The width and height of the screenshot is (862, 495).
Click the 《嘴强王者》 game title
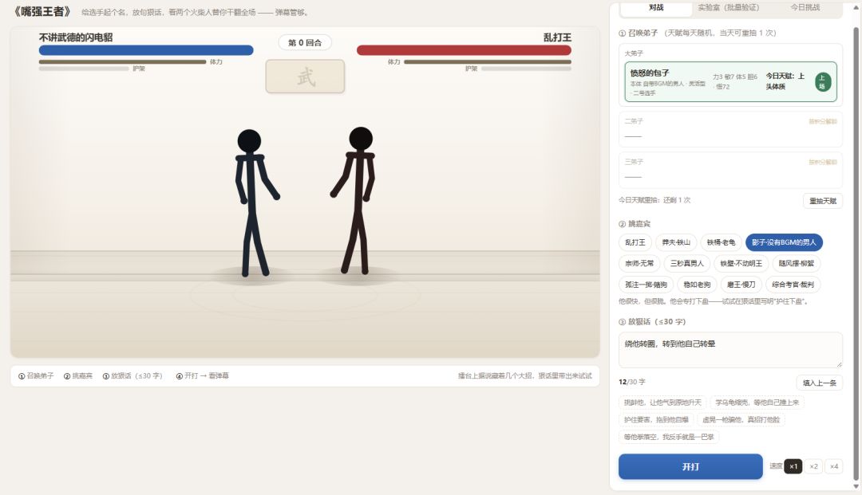42,11
